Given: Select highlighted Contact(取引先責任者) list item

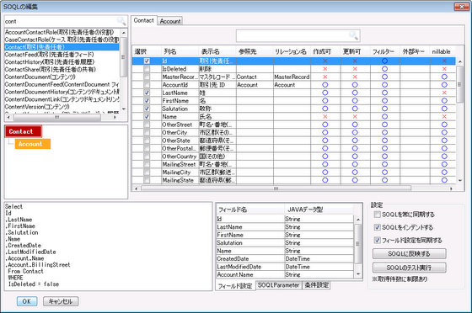Looking at the screenshot, I should coord(62,47).
